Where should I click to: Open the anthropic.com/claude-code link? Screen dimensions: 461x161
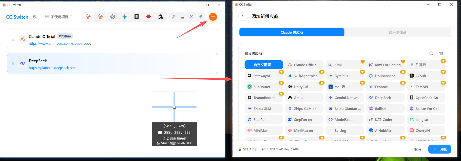click(x=60, y=43)
